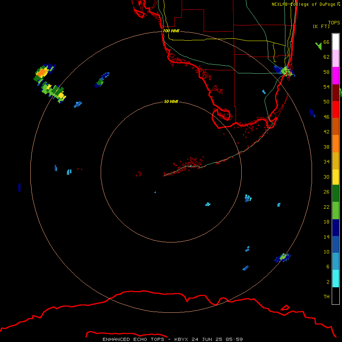
Task: Click the "[K FT]" units label
Action: (x=321, y=26)
